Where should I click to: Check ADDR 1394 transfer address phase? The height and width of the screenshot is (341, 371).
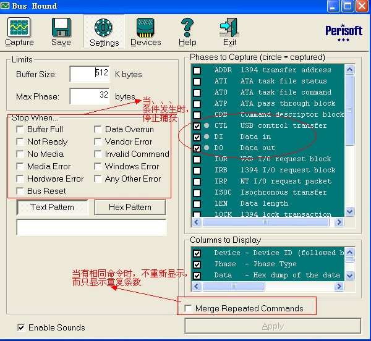tap(197, 70)
